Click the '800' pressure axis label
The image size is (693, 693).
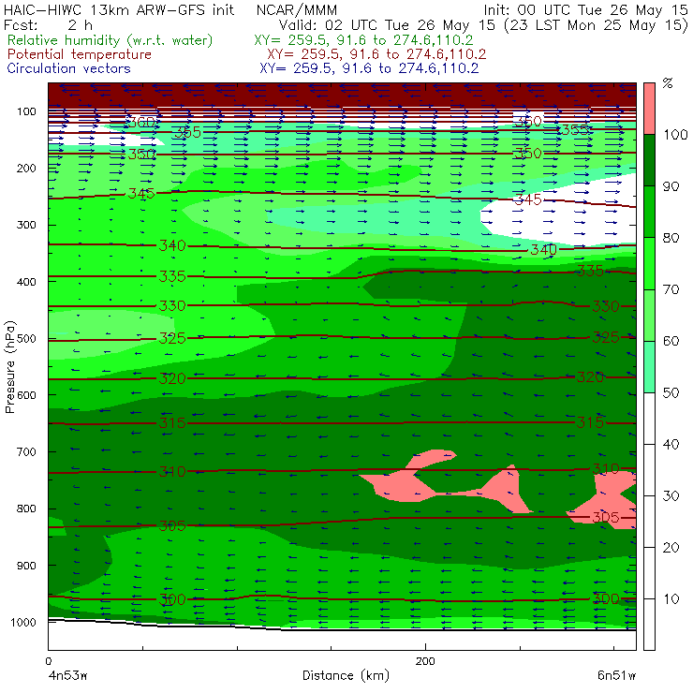pyautogui.click(x=26, y=509)
